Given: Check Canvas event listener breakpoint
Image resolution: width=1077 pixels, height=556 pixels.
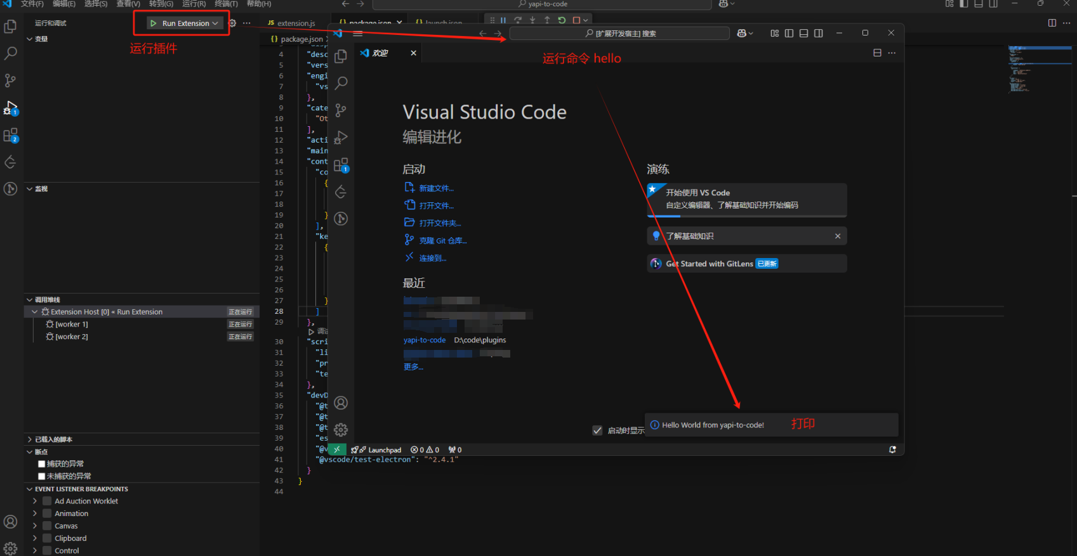Looking at the screenshot, I should [x=47, y=526].
